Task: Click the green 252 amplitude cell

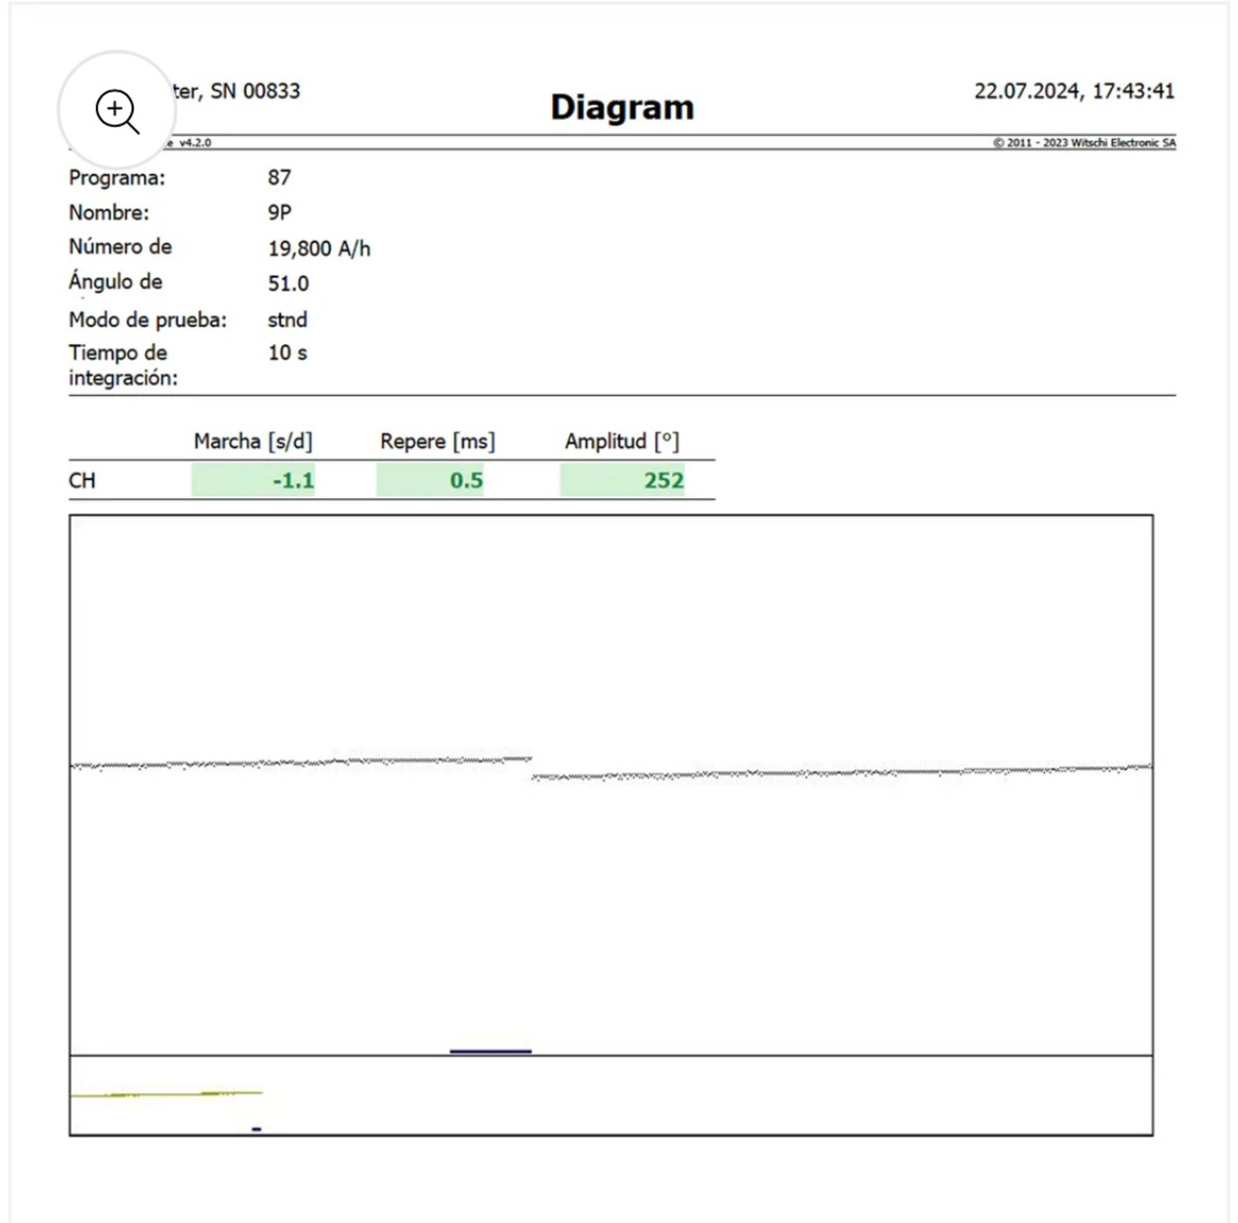Action: pos(622,480)
